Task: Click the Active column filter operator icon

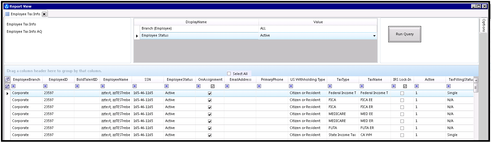Action: pos(417,86)
